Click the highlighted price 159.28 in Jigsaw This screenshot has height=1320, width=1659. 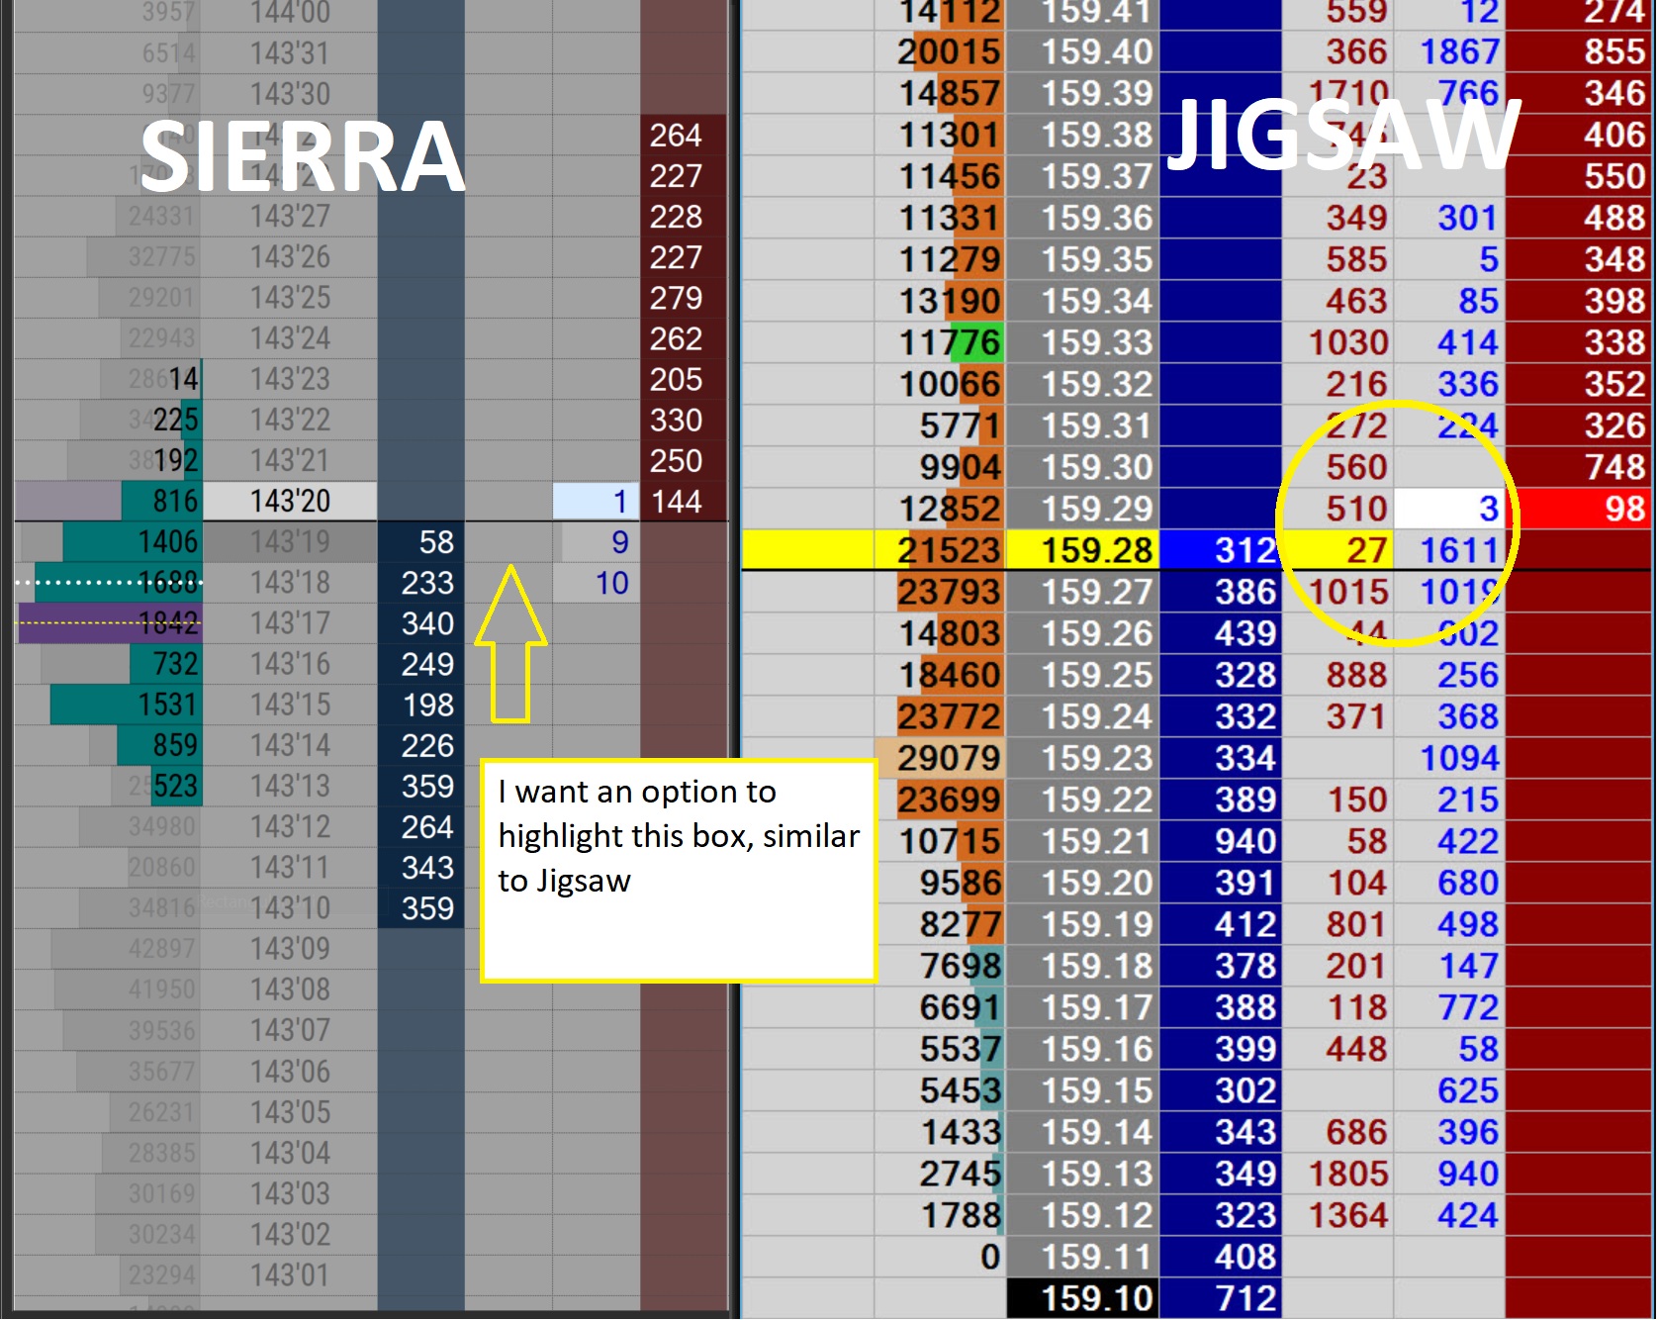(x=1083, y=550)
